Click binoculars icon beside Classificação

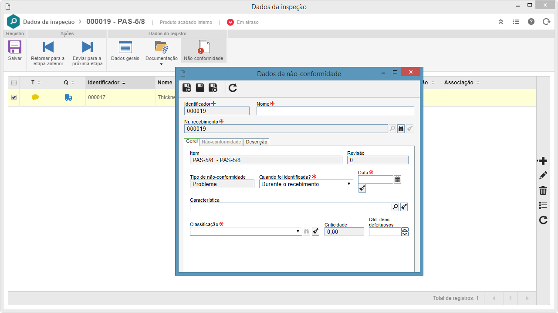(307, 231)
